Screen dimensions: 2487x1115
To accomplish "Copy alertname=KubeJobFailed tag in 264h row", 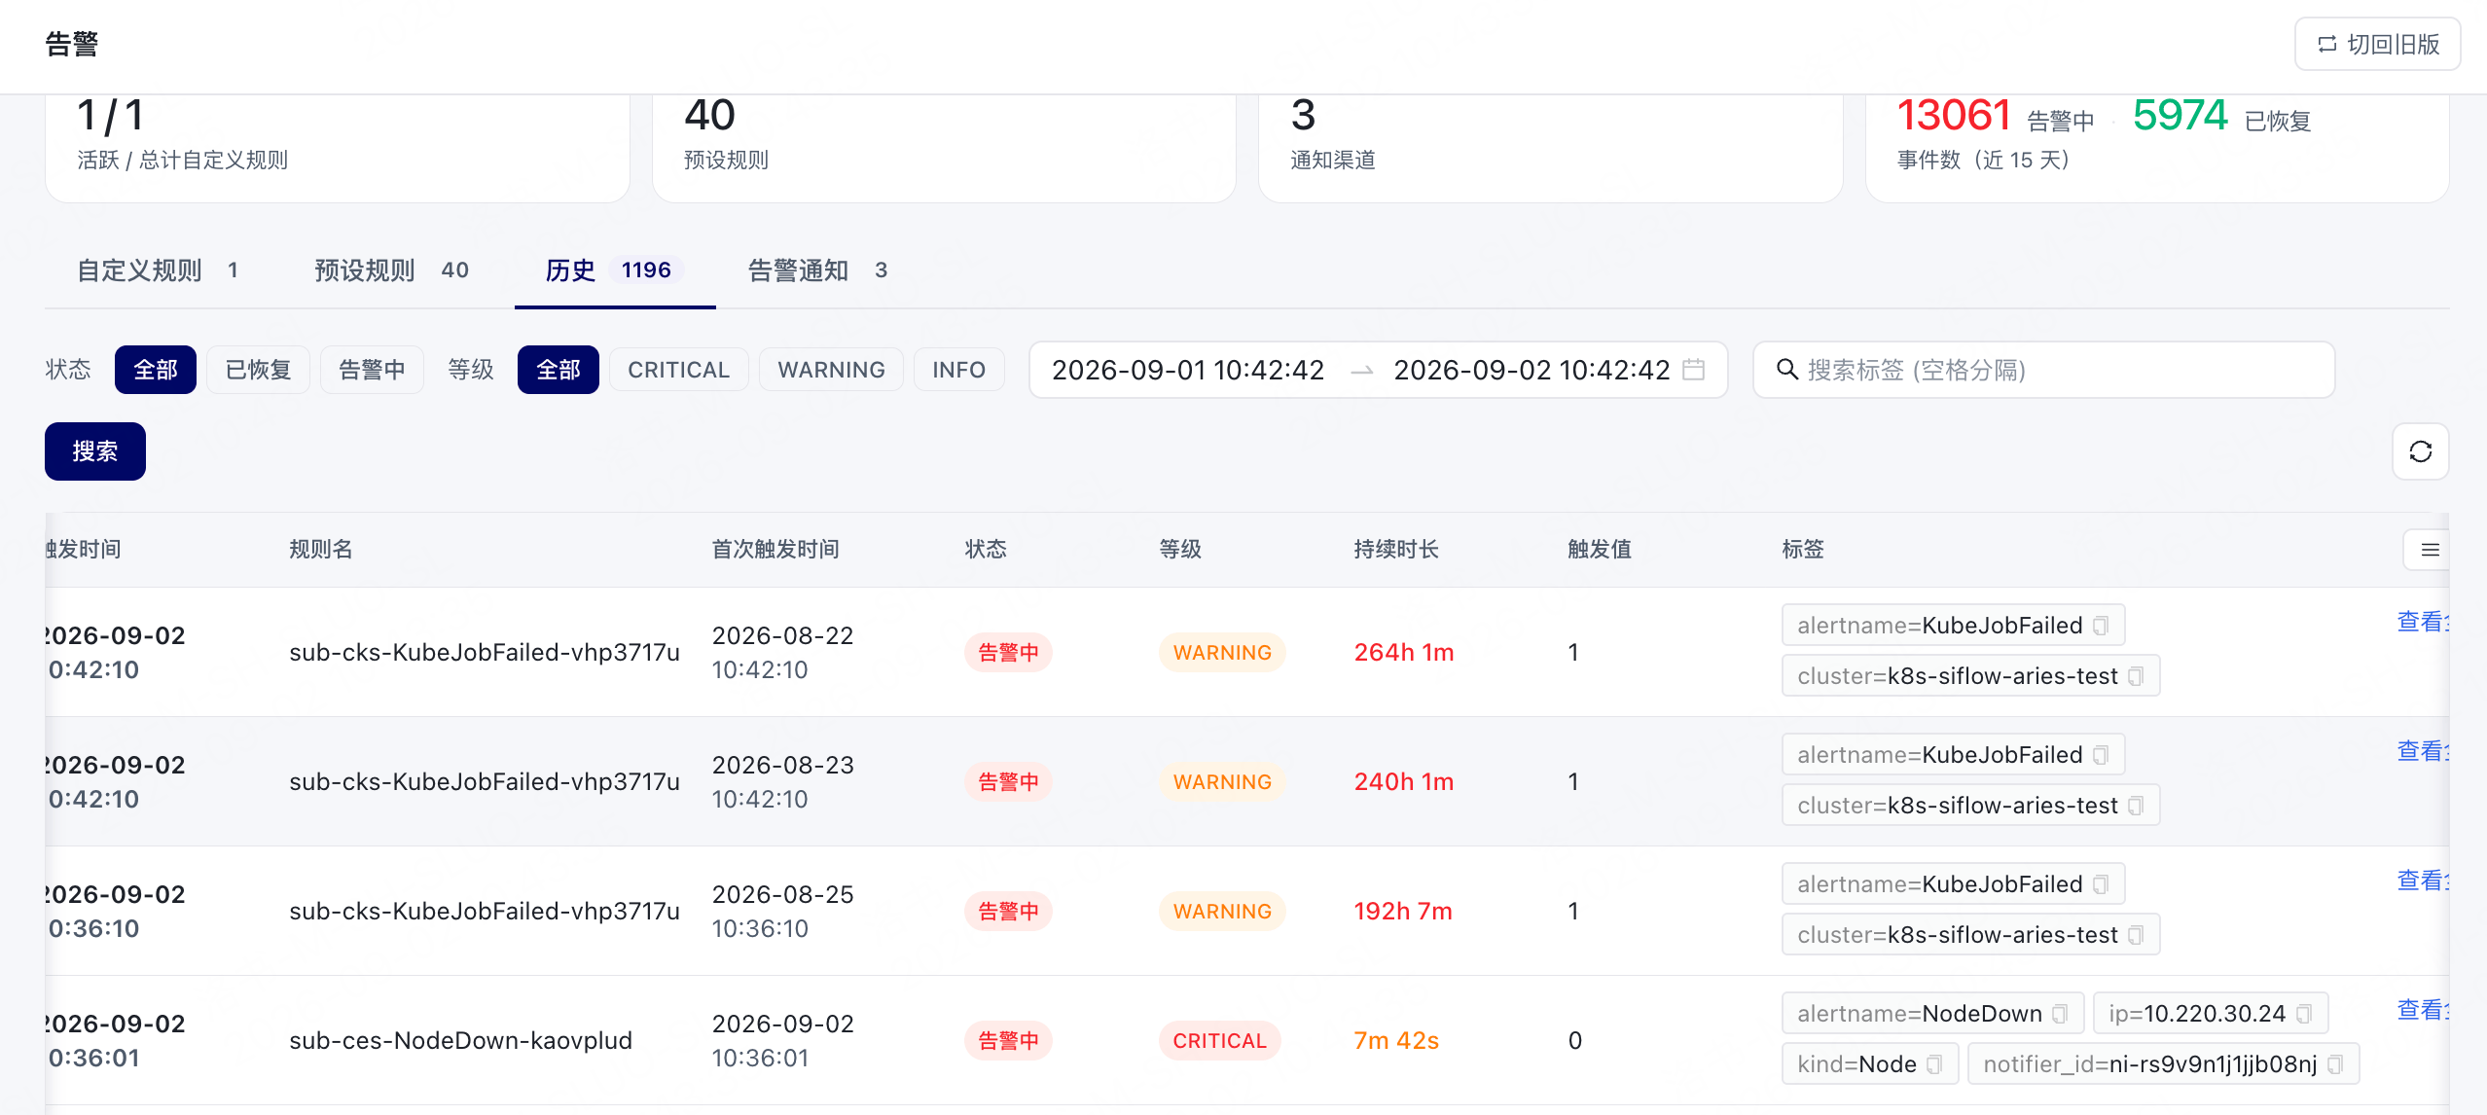I will point(2101,626).
